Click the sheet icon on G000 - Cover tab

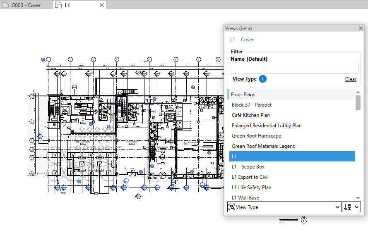tap(6, 5)
